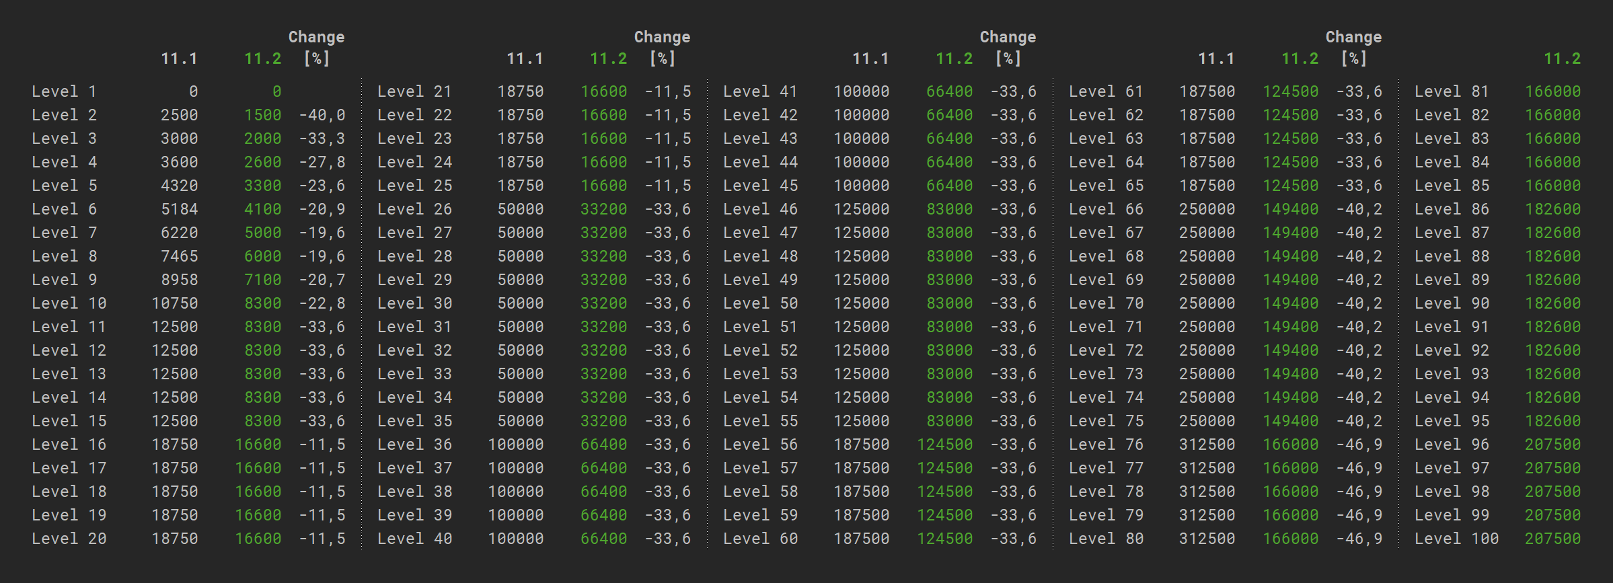
Task: Click the Level 1 row label
Action: pos(64,91)
